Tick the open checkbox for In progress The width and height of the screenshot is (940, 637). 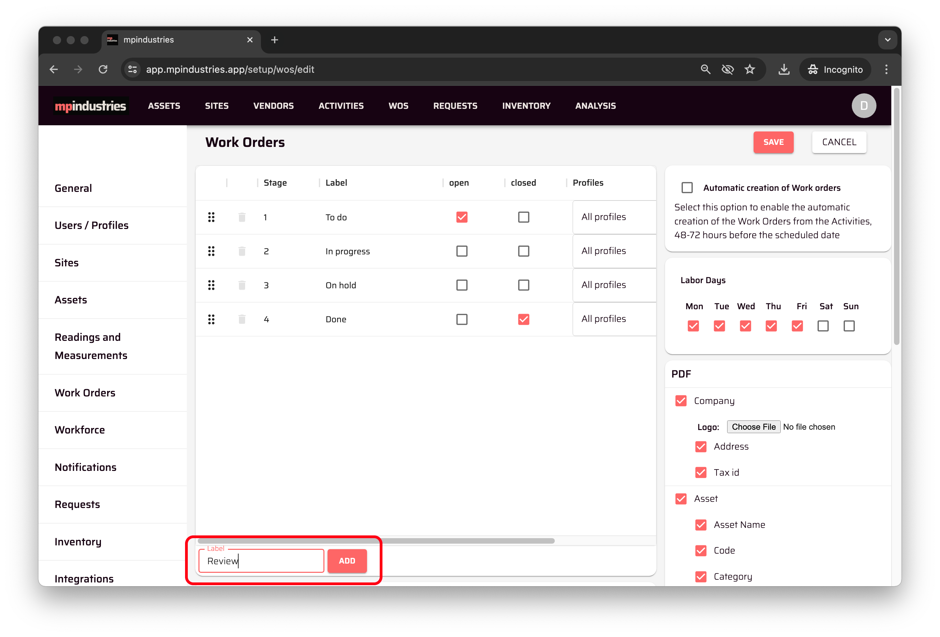(x=461, y=251)
